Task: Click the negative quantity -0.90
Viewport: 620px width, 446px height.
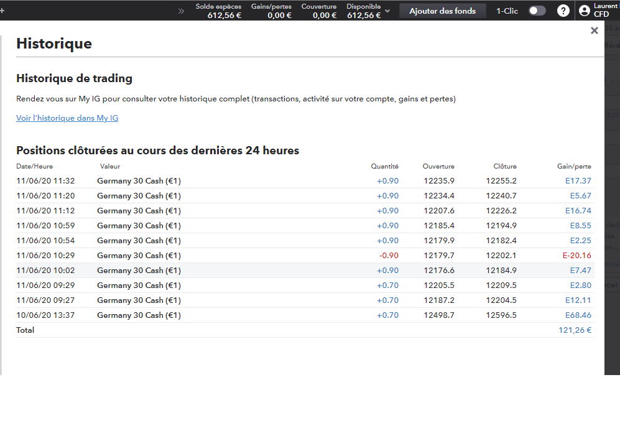Action: coord(389,256)
